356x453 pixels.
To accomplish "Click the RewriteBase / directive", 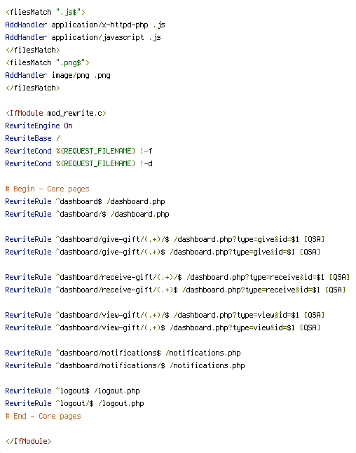I will point(33,138).
